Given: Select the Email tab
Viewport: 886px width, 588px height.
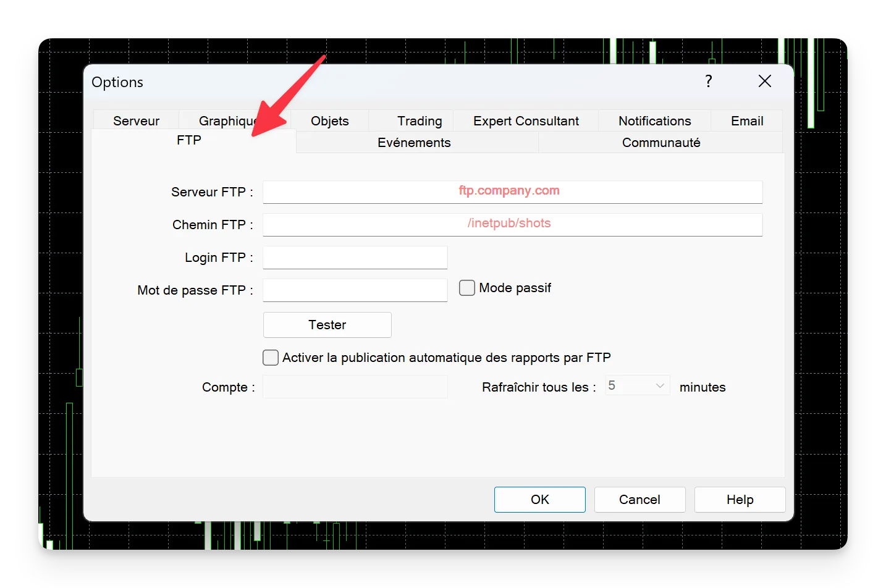Looking at the screenshot, I should [x=747, y=121].
